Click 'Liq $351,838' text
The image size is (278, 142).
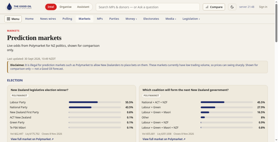click(x=164, y=134)
